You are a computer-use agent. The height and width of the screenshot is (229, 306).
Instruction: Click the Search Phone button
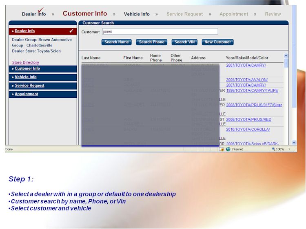(151, 42)
